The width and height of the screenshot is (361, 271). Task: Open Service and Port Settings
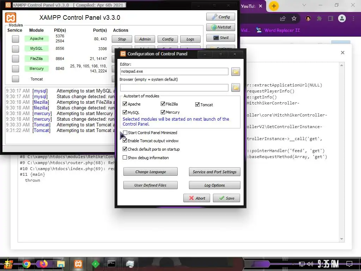214,172
